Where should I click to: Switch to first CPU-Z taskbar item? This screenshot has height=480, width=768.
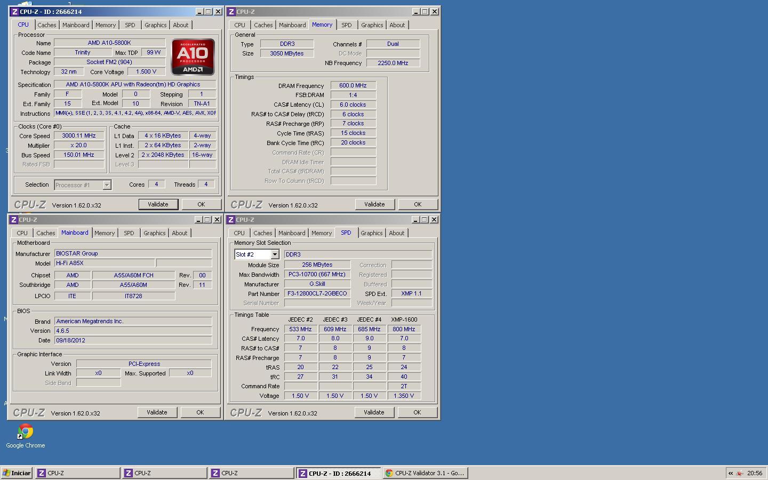point(78,473)
